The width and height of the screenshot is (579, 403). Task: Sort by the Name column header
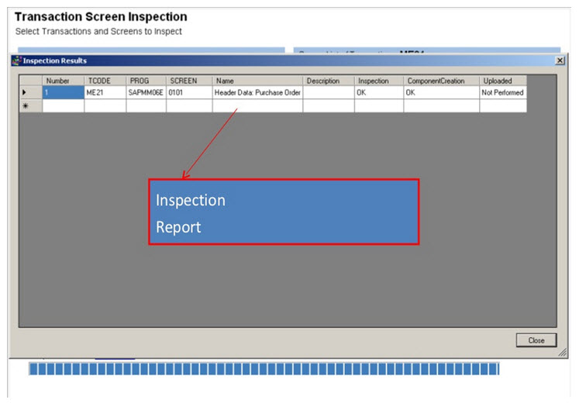coord(257,81)
